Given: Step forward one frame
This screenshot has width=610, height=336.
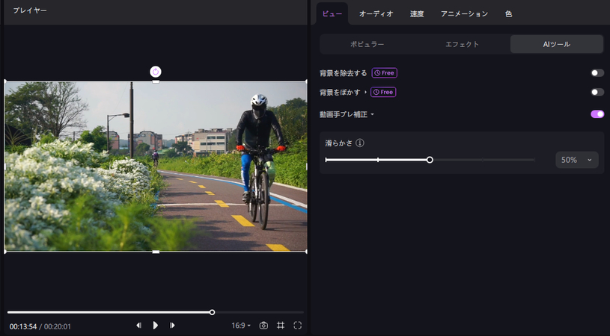Looking at the screenshot, I should pos(172,326).
